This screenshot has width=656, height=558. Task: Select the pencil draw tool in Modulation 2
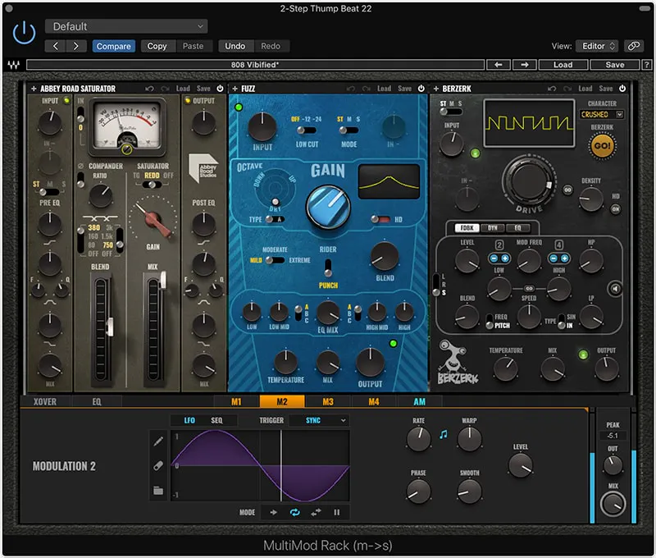click(158, 441)
